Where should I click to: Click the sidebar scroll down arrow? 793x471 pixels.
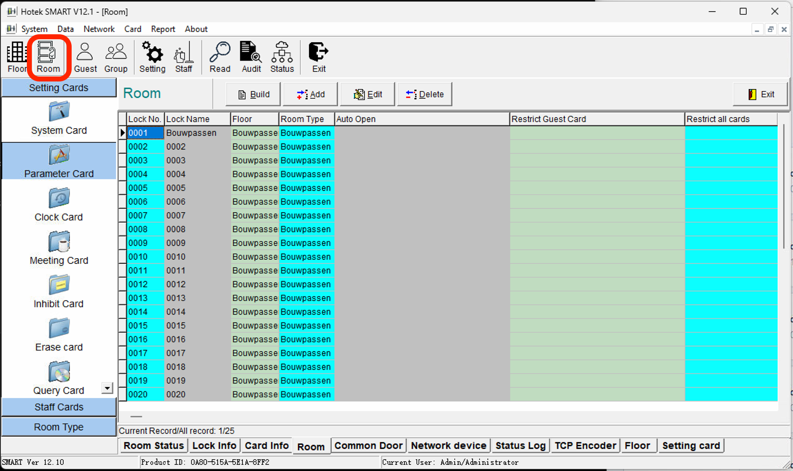[x=107, y=388]
